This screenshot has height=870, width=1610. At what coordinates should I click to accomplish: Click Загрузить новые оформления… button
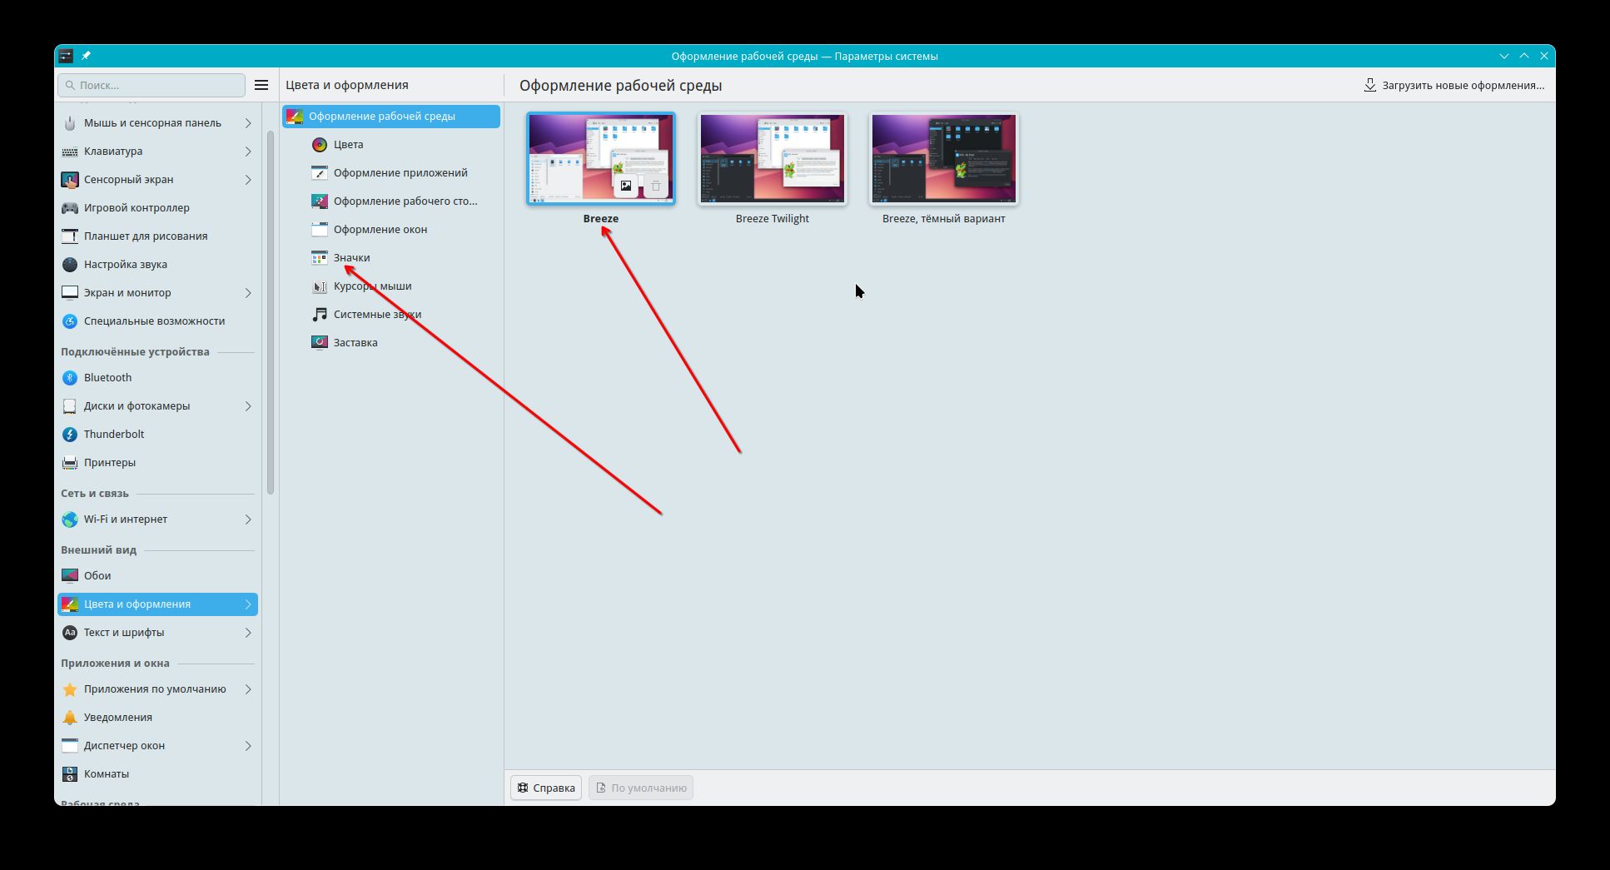[x=1453, y=85]
